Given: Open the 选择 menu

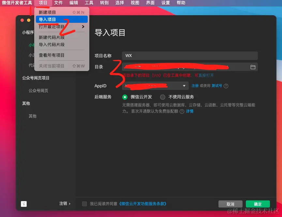Looking at the screenshot, I should 120,3.
